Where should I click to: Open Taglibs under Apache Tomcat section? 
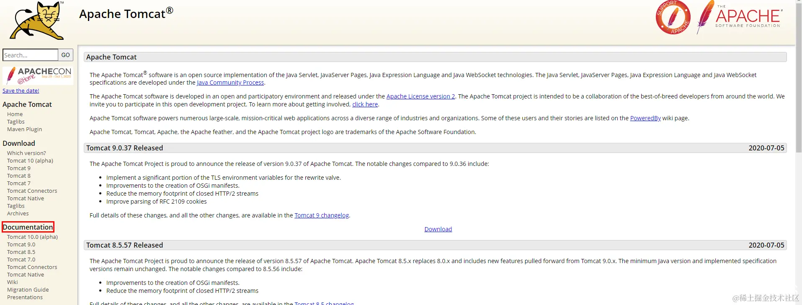point(16,121)
